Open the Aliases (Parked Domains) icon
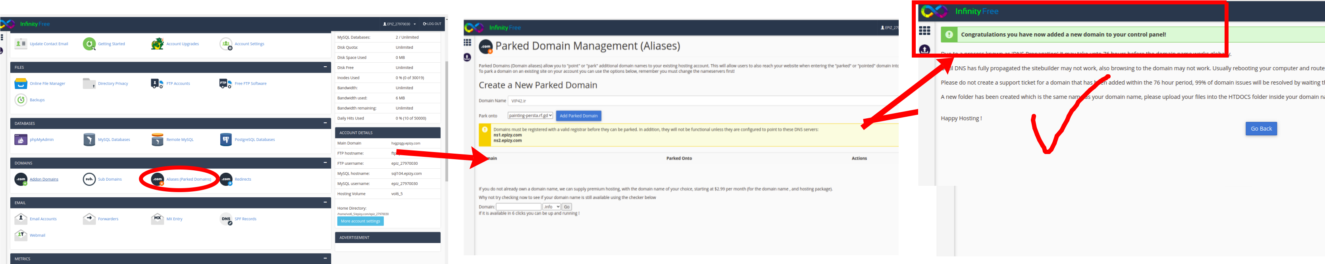This screenshot has width=1325, height=264. [x=158, y=179]
